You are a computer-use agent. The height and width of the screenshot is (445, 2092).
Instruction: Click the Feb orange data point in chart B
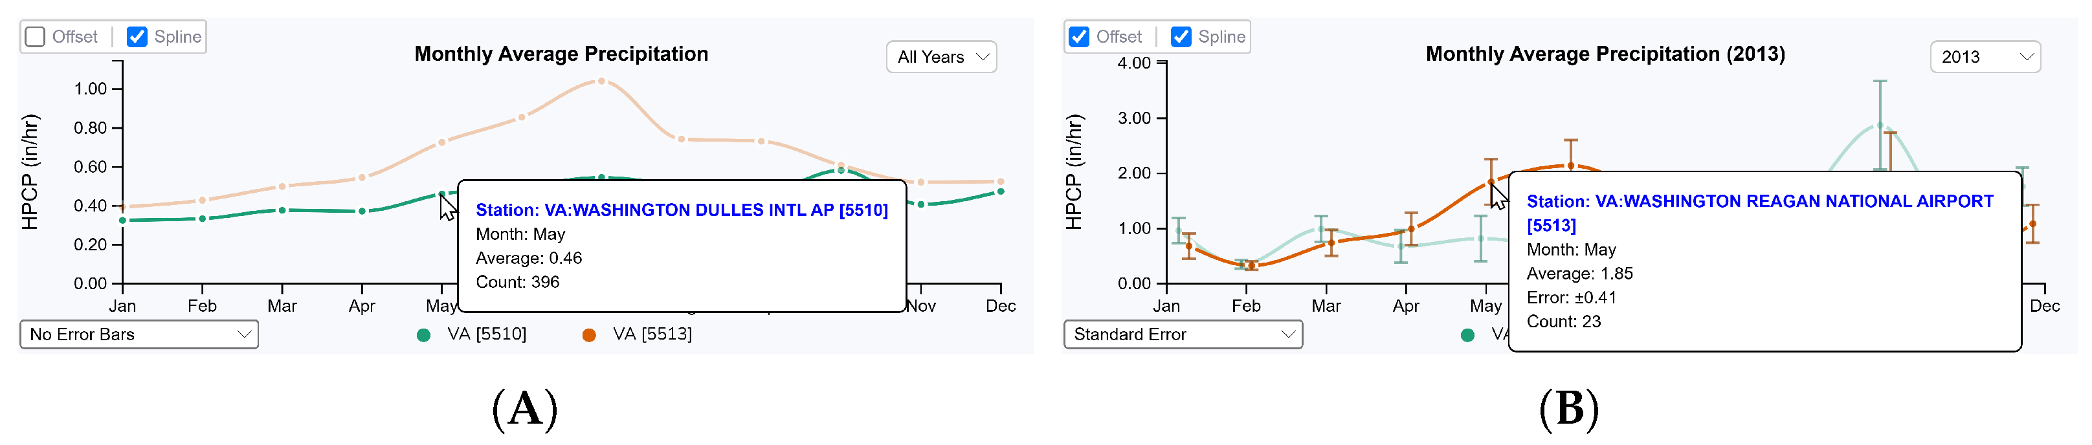tap(1251, 266)
